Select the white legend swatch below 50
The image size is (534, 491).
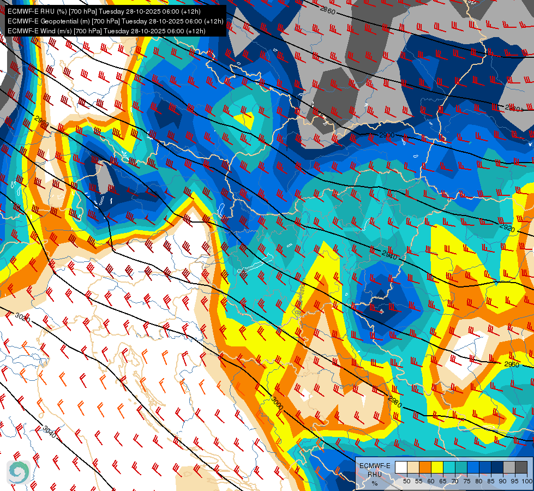click(x=401, y=467)
